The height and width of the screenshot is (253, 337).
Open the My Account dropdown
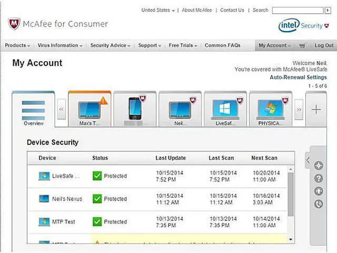coord(275,46)
